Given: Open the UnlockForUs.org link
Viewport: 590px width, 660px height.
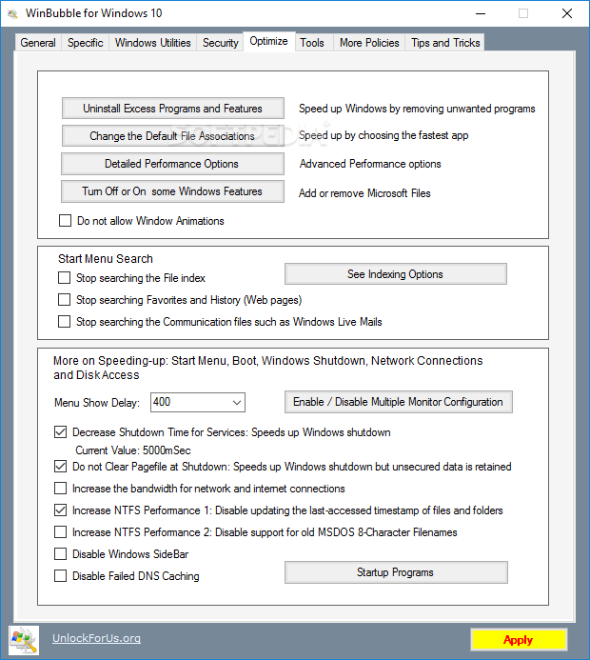Looking at the screenshot, I should pos(96,638).
